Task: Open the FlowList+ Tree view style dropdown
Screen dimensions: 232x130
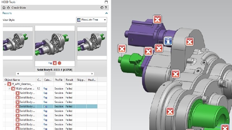Action: pyautogui.click(x=92, y=20)
